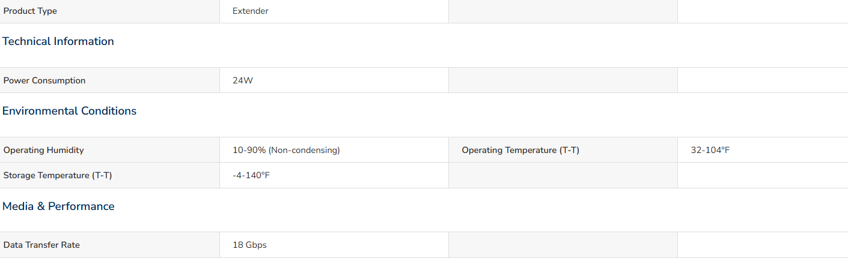The image size is (848, 258).
Task: Select the Storage Temperature (T-T) label
Action: (x=58, y=175)
